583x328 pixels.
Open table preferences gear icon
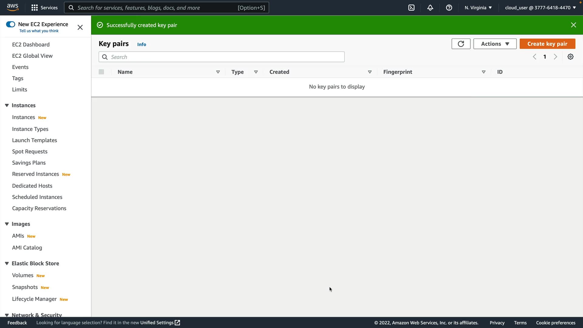pyautogui.click(x=571, y=57)
